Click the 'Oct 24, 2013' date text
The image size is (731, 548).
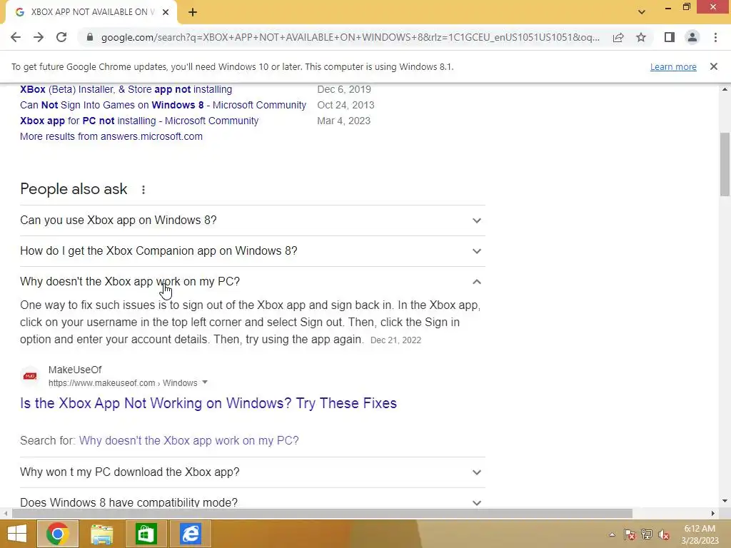(x=346, y=106)
